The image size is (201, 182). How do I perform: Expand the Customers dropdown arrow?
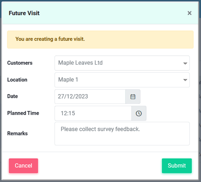185,63
